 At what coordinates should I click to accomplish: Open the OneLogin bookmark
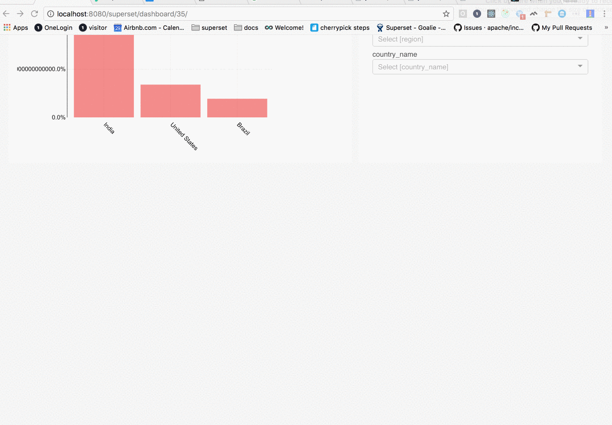[x=54, y=28]
